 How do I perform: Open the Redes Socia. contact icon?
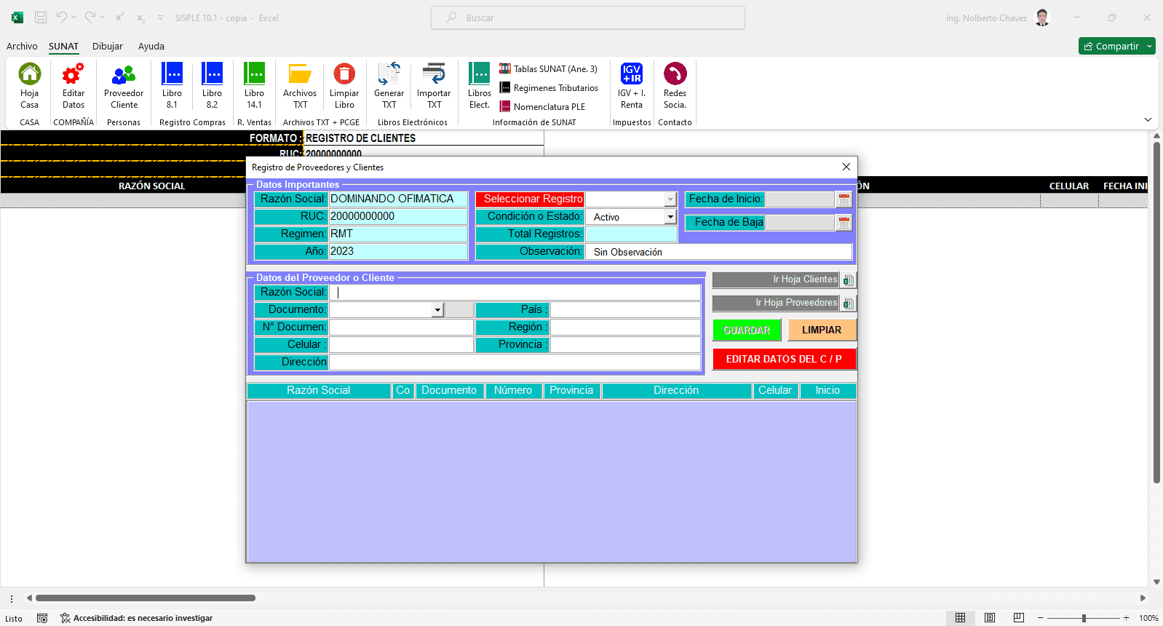[675, 74]
